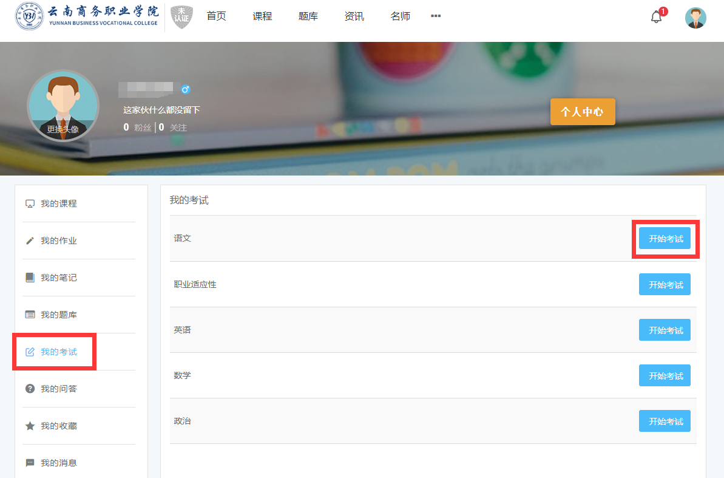Open 我的消息 in the sidebar
This screenshot has width=724, height=478.
pos(58,463)
